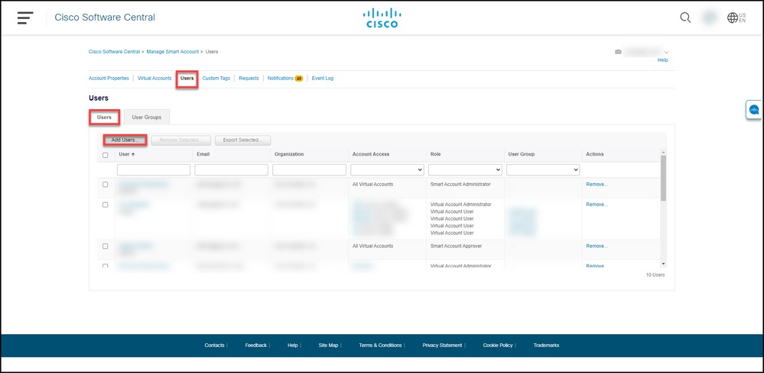Image resolution: width=764 pixels, height=373 pixels.
Task: Click the Smart Account Approver role text
Action: tap(456, 246)
